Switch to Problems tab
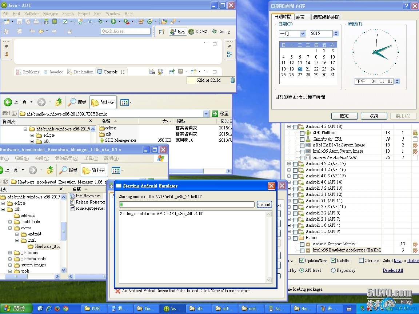Viewport: 419px width, 314px height. pos(28,72)
